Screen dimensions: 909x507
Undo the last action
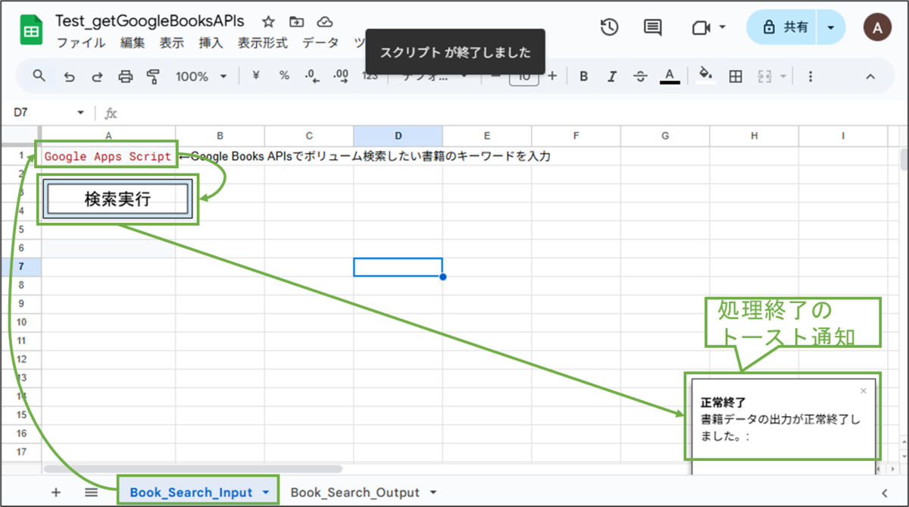[x=69, y=77]
